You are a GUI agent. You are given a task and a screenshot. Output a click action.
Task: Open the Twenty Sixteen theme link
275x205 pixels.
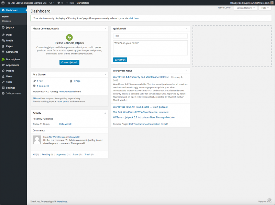coord(66,91)
